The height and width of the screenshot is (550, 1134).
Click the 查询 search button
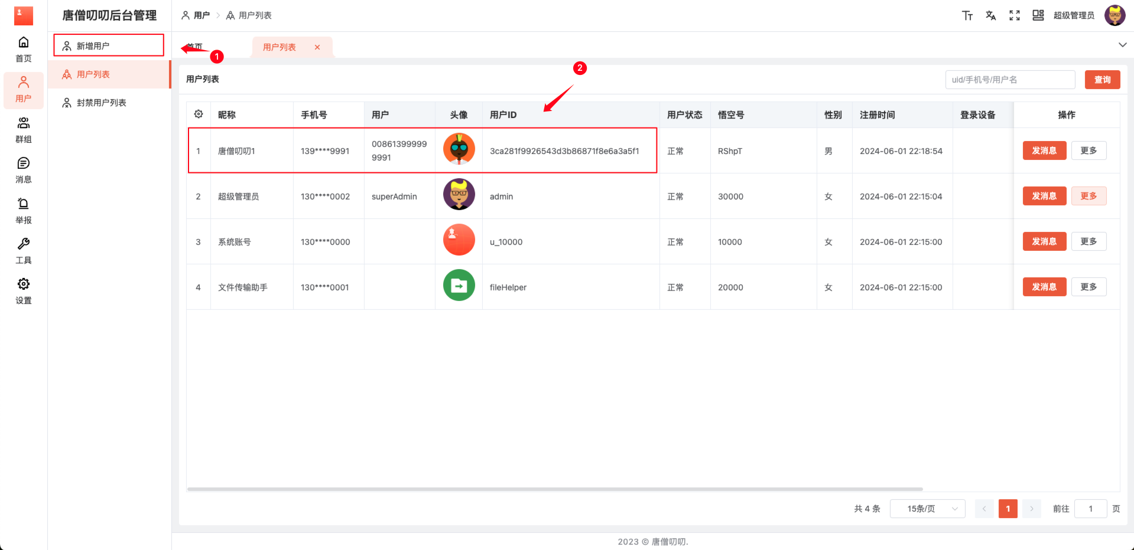coord(1102,80)
